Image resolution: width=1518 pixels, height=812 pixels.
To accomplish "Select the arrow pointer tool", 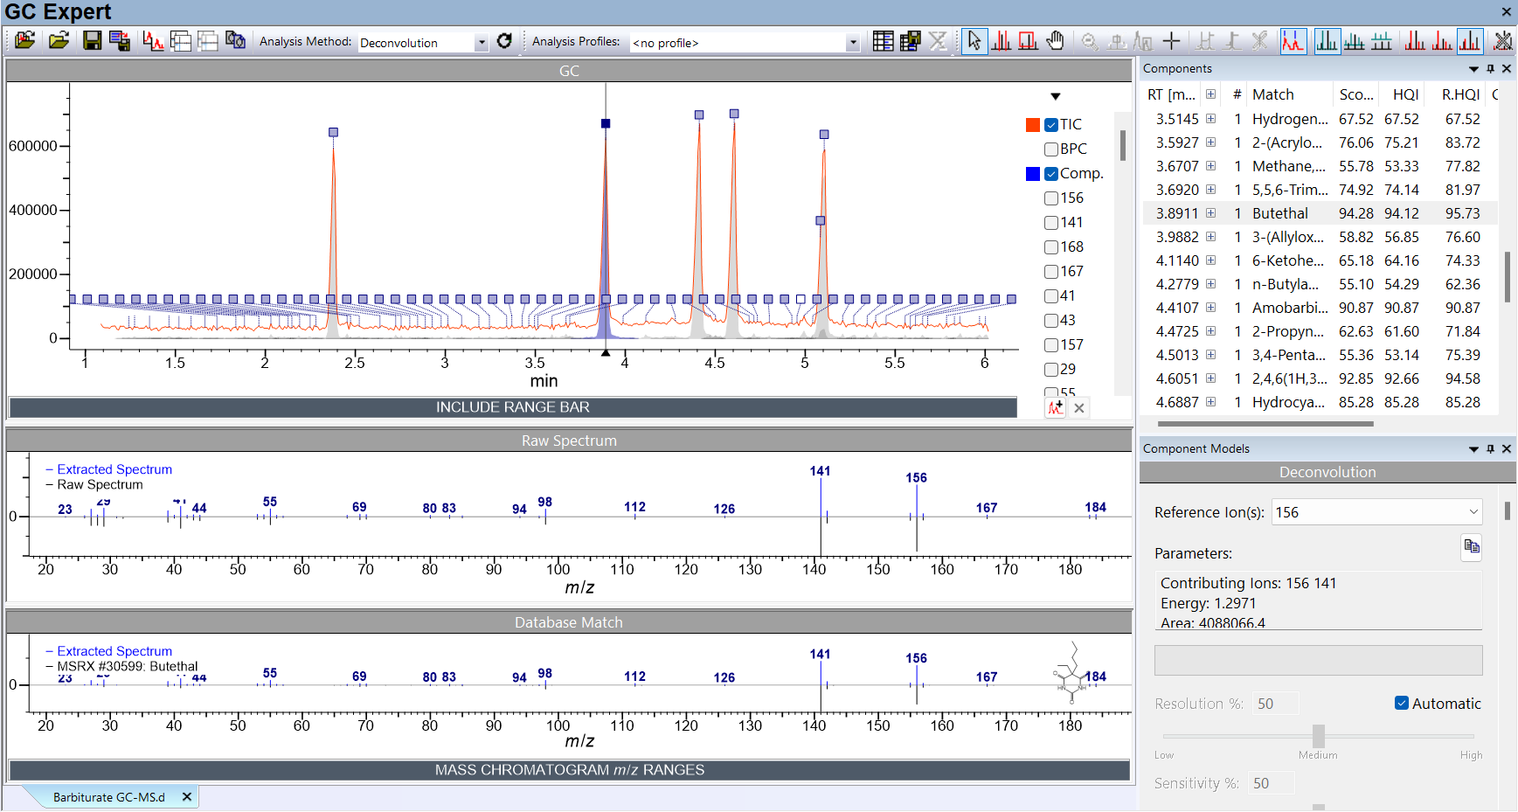I will click(974, 41).
